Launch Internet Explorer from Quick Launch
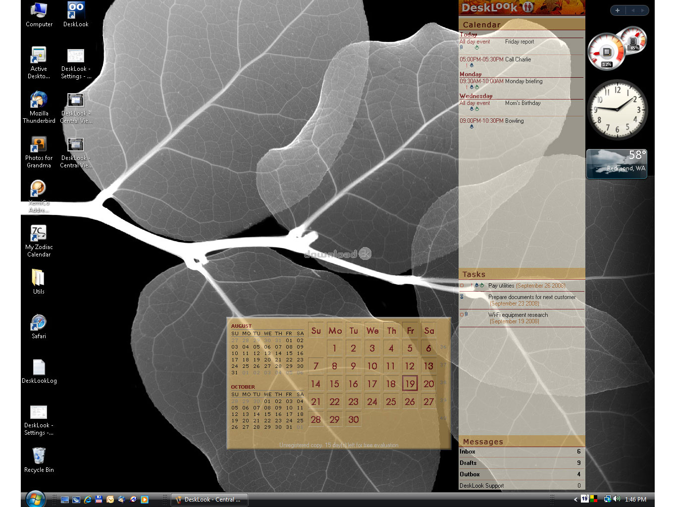676x507 pixels. coord(88,500)
